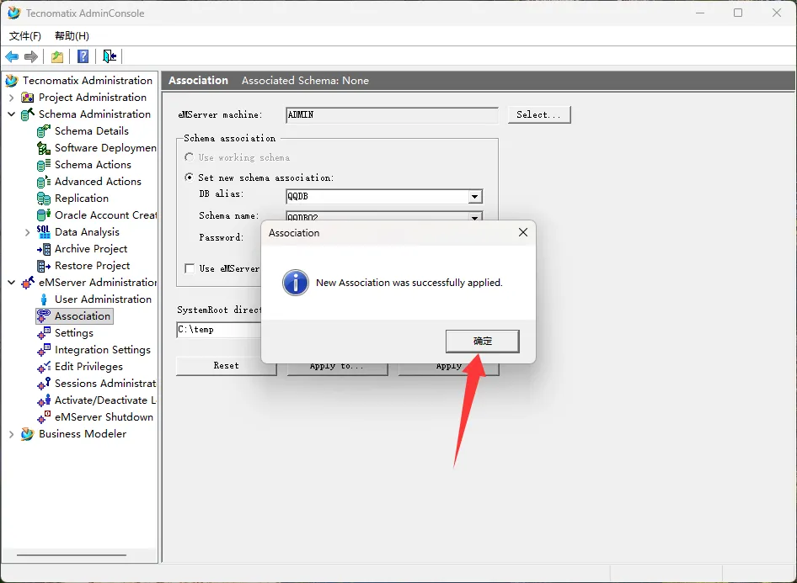The width and height of the screenshot is (797, 583).
Task: Click the Integration Settings icon
Action: point(44,350)
